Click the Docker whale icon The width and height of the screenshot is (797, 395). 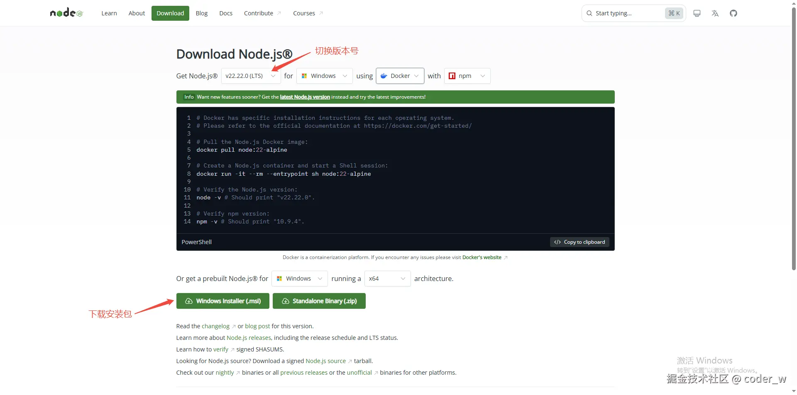tap(384, 76)
